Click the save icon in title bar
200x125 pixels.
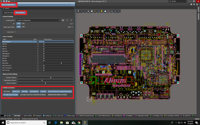[x=4, y=1]
